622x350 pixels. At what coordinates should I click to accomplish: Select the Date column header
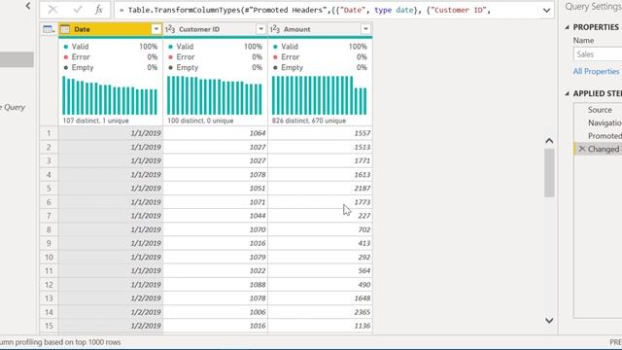(110, 29)
